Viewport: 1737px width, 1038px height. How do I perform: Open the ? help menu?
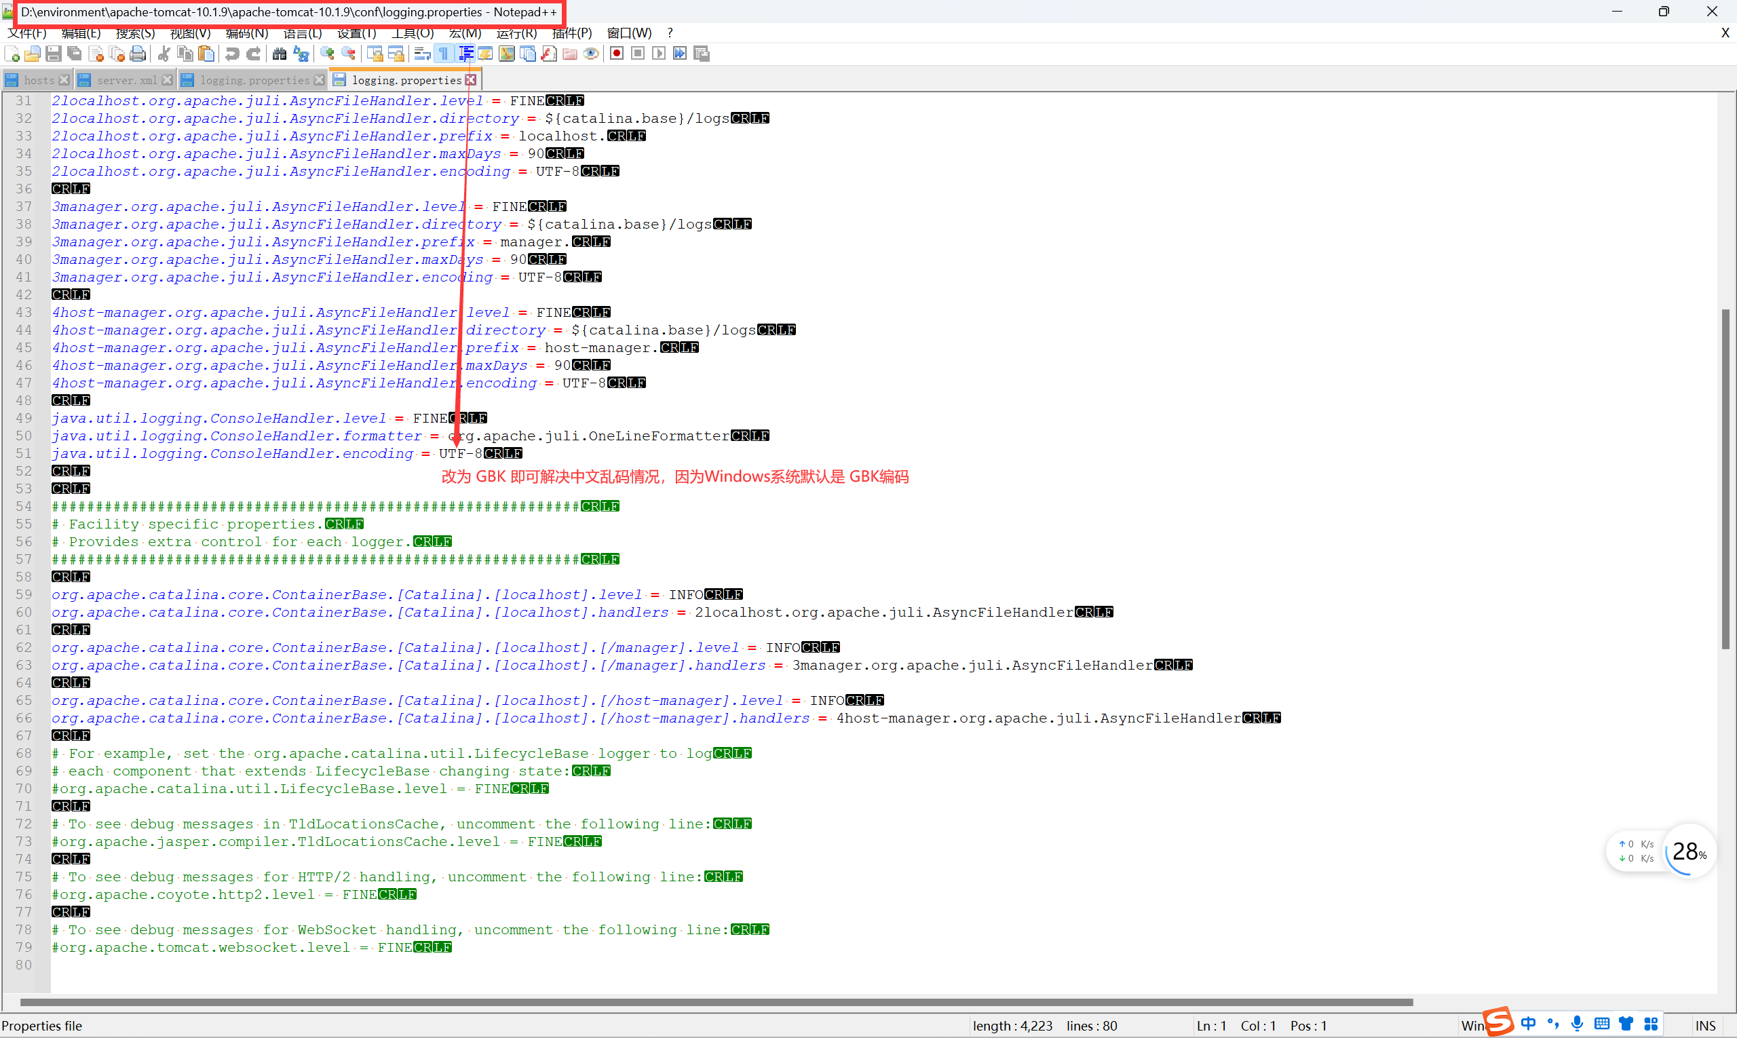[670, 33]
